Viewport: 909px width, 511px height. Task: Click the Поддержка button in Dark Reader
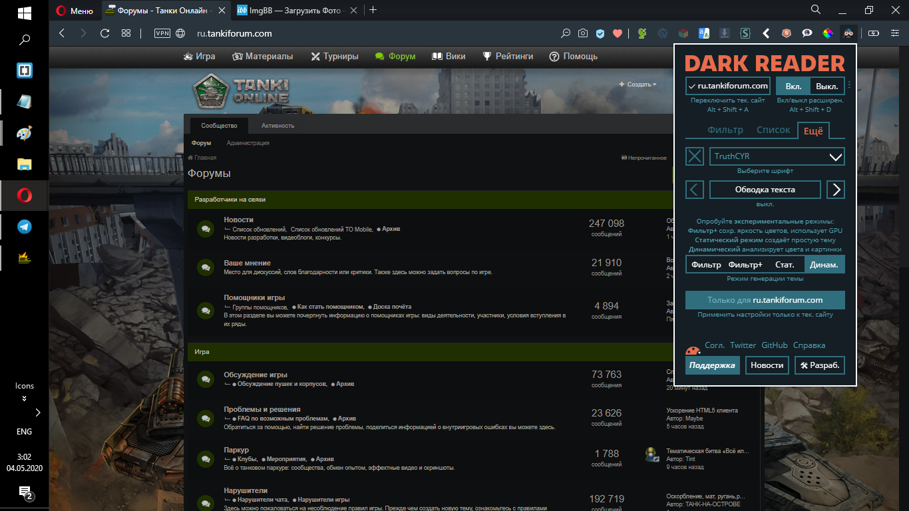click(712, 365)
